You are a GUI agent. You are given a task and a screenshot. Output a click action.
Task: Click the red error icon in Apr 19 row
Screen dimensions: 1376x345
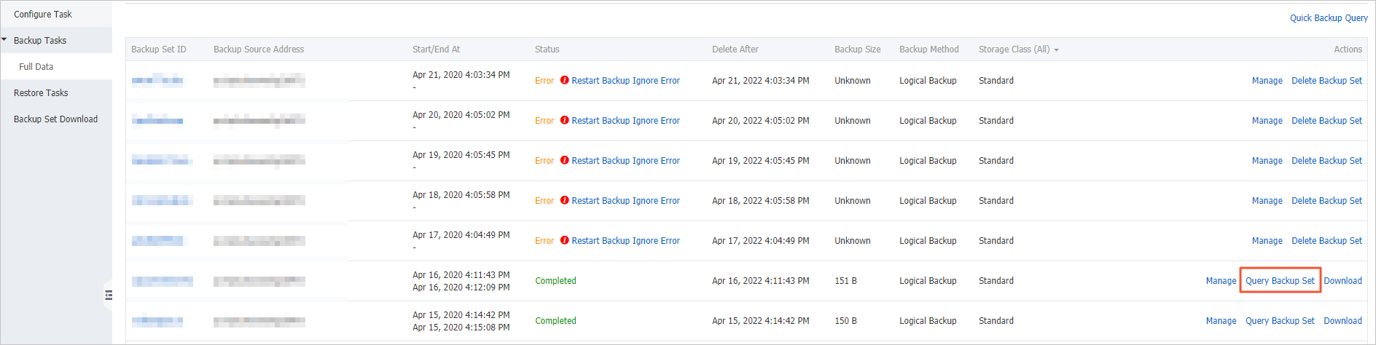coord(564,161)
